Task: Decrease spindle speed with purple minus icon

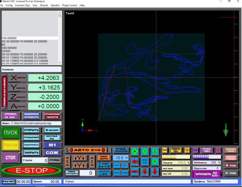Action: pyautogui.click(x=195, y=150)
